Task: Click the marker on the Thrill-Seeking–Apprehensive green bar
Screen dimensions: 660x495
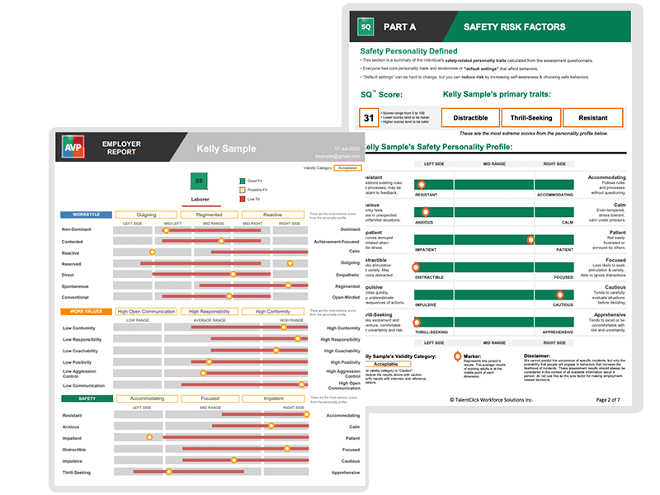Action: tap(417, 323)
